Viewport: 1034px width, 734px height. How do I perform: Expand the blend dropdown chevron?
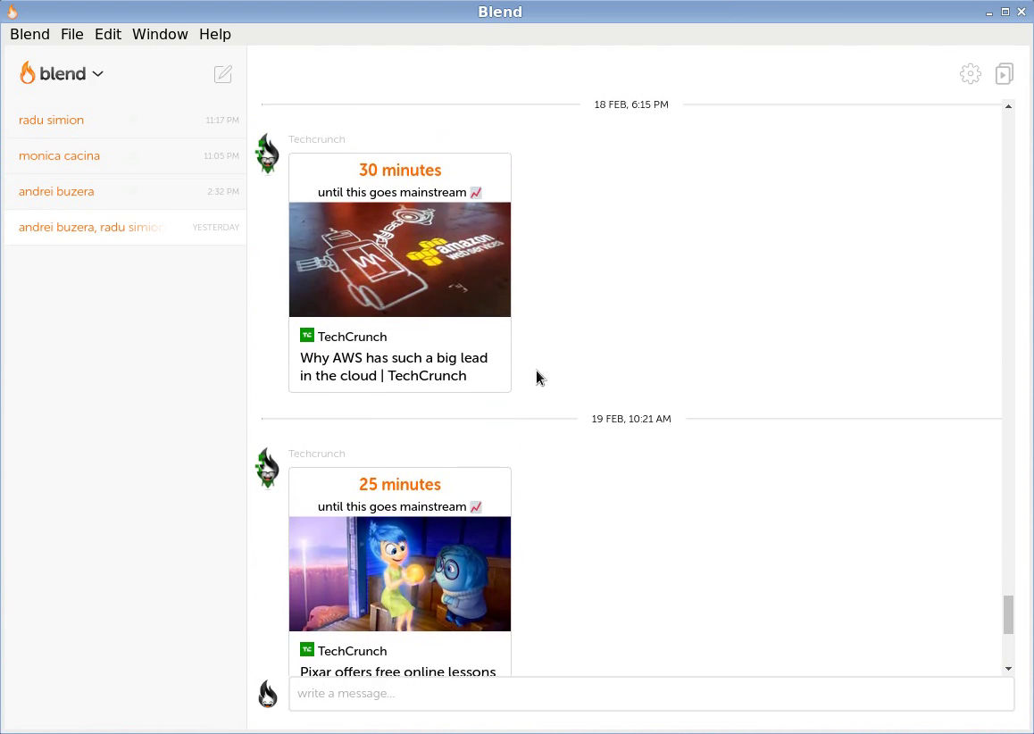(97, 74)
